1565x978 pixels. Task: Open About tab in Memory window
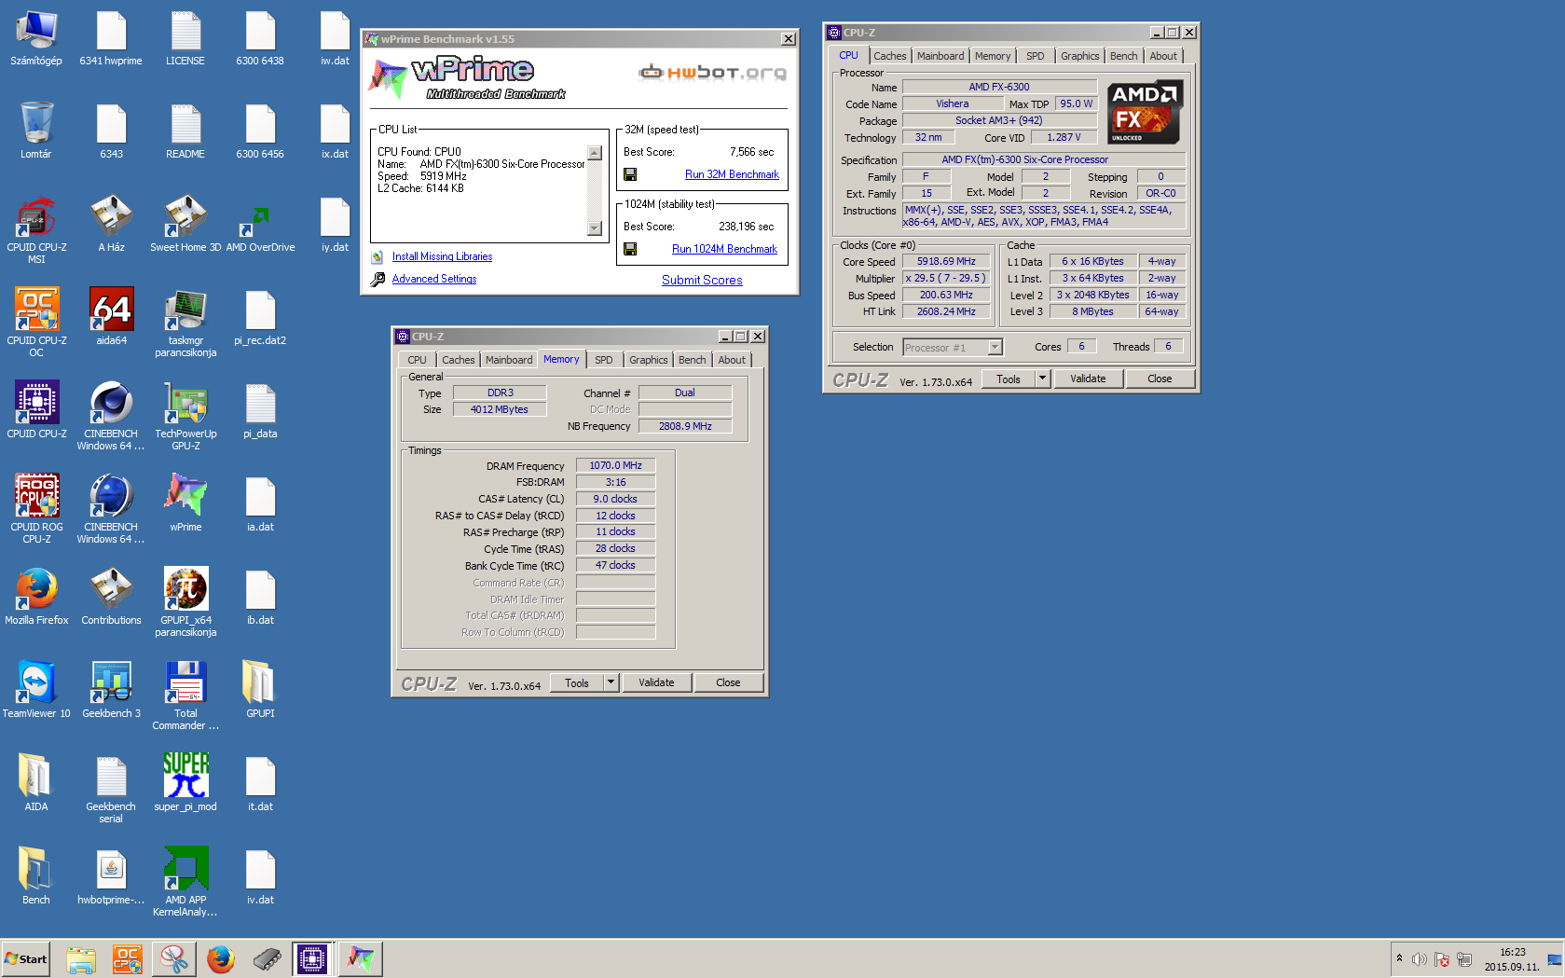pyautogui.click(x=732, y=360)
